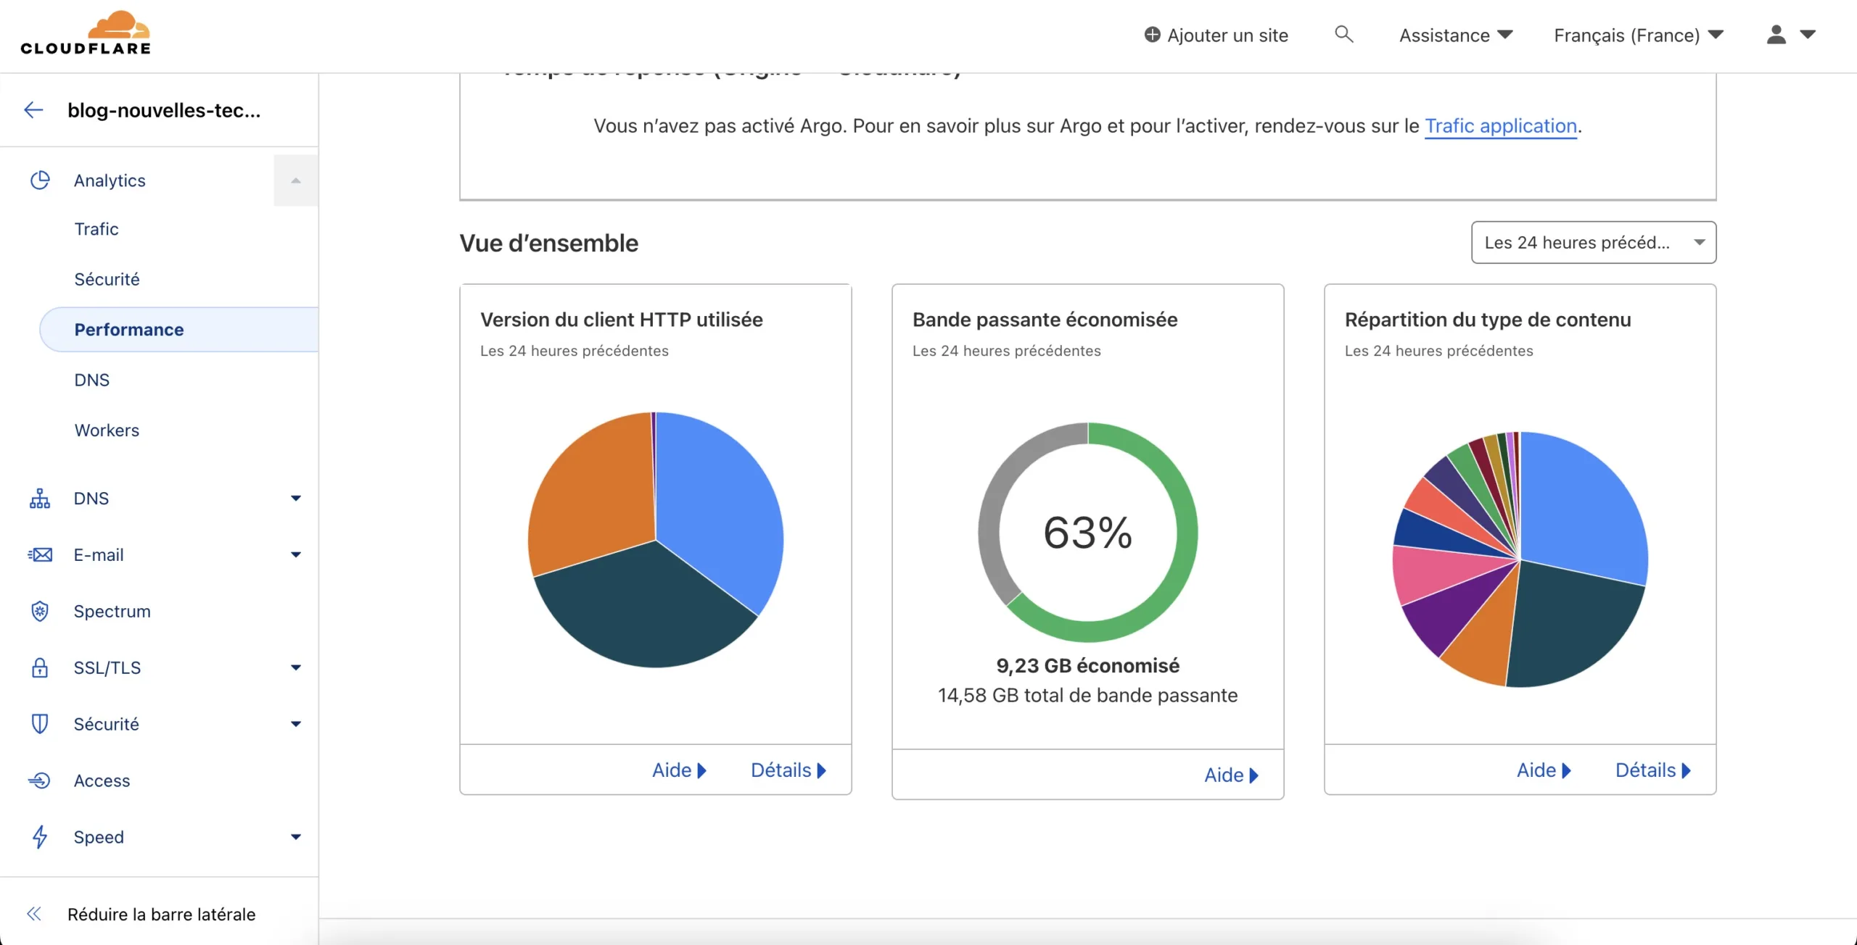The width and height of the screenshot is (1857, 945).
Task: Select the Performance sidebar item
Action: (179, 330)
